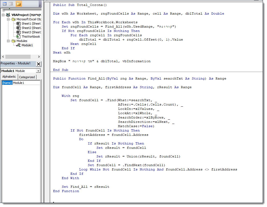Click the View Code icon
Screen dimensions: 267x207
pos(5,4)
